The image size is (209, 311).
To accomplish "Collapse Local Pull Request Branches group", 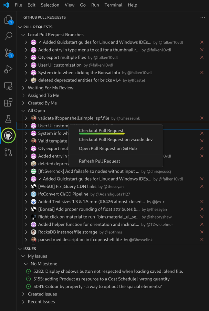I will pos(23,35).
